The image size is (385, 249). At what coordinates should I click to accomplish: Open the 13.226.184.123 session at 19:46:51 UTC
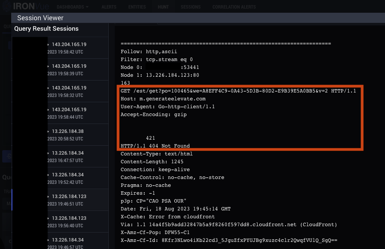click(69, 197)
